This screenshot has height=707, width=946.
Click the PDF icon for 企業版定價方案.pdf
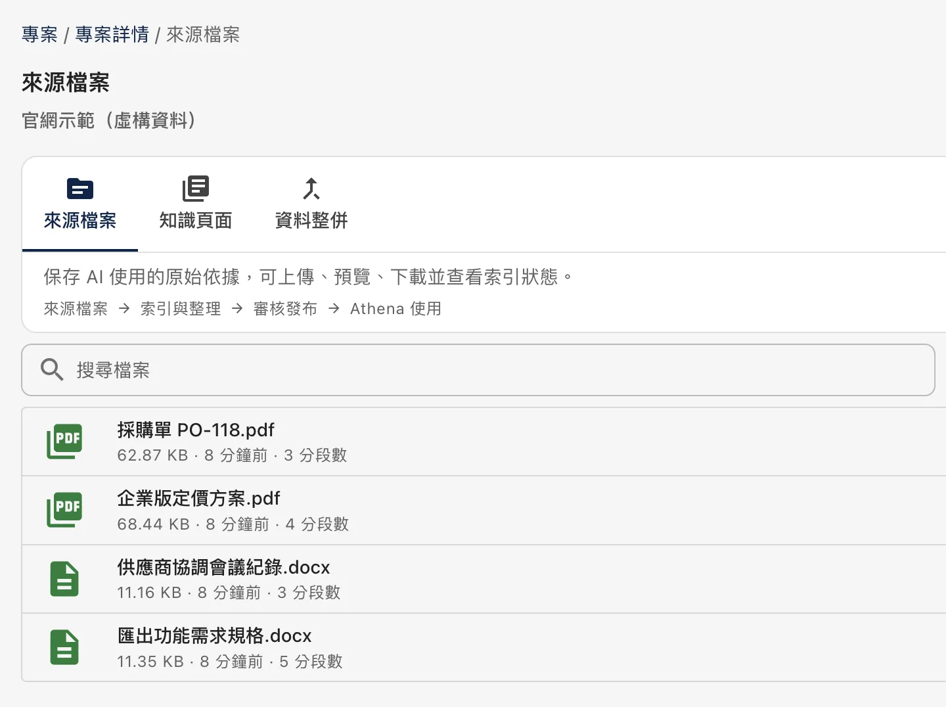[64, 510]
